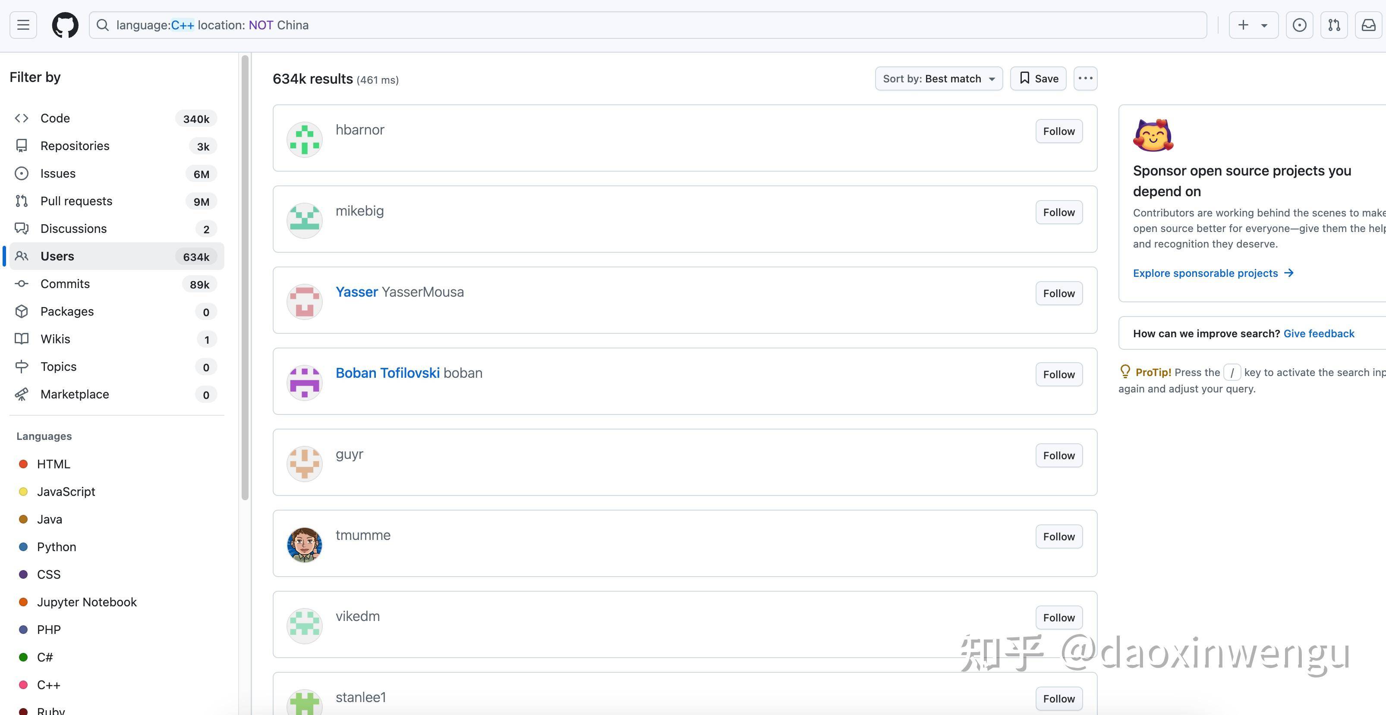This screenshot has width=1386, height=715.
Task: Click the Code brackets icon
Action: coord(22,118)
